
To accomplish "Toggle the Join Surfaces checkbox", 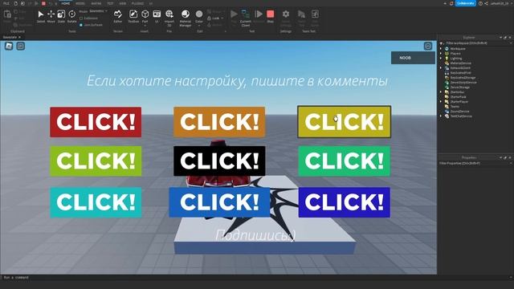I will click(x=81, y=25).
